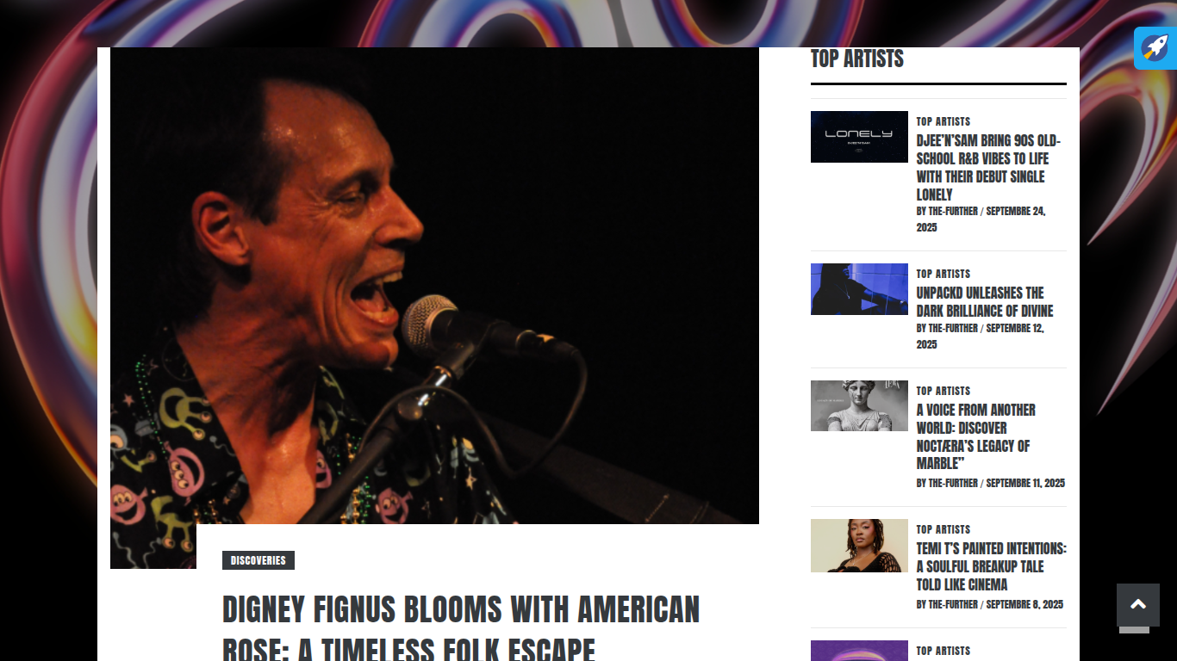Open the Digney Fignus American Rose headline
Screen dimensions: 1177x661
point(461,627)
